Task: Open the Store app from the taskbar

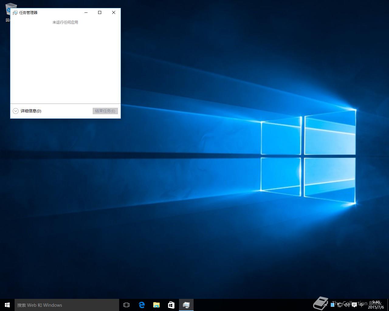Action: click(171, 305)
